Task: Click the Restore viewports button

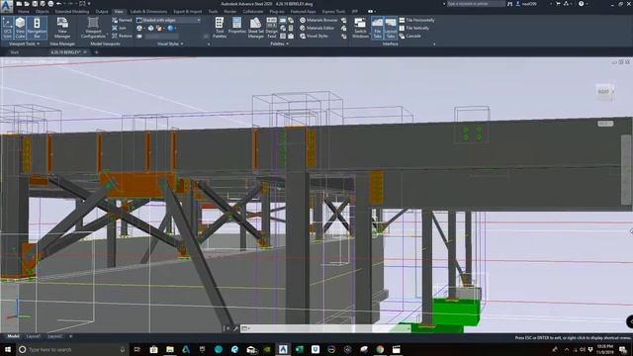Action: click(x=122, y=36)
